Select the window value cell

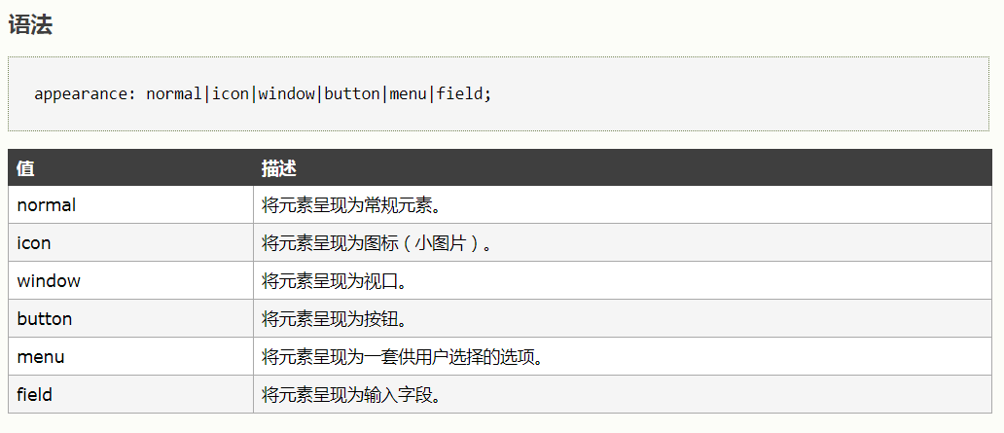click(x=130, y=280)
